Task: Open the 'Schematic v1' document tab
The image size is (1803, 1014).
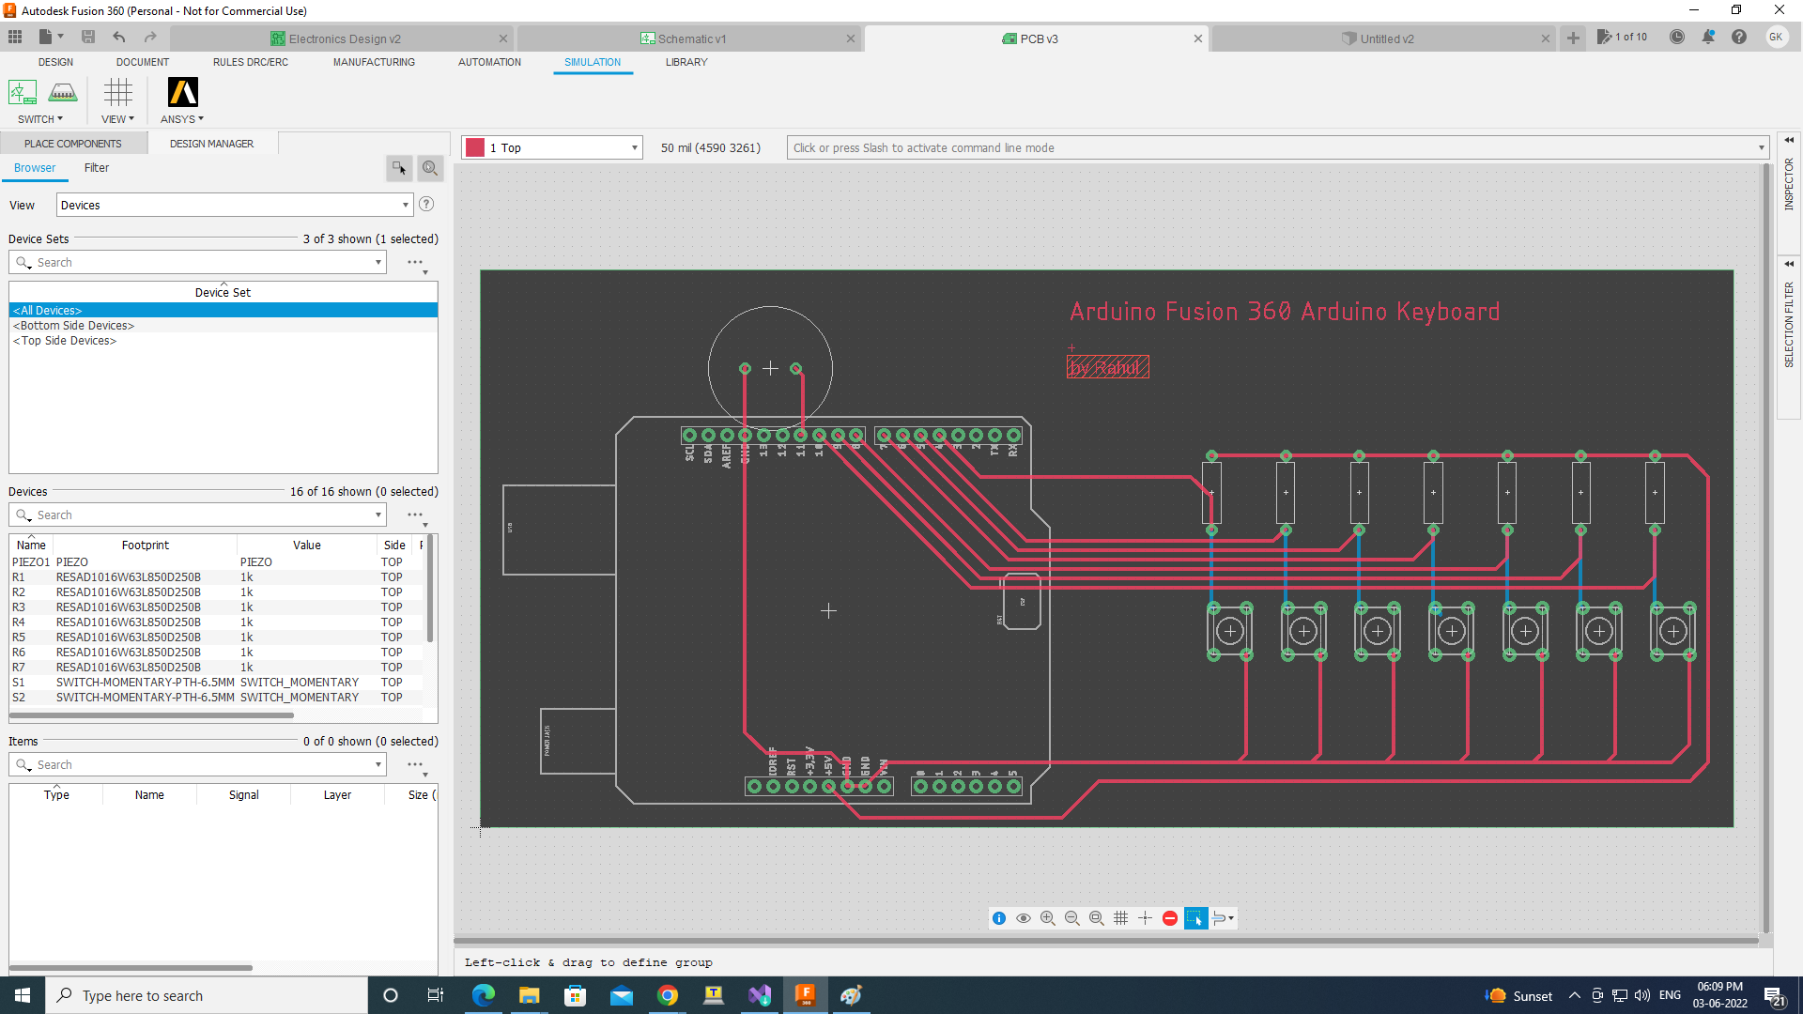Action: click(692, 38)
